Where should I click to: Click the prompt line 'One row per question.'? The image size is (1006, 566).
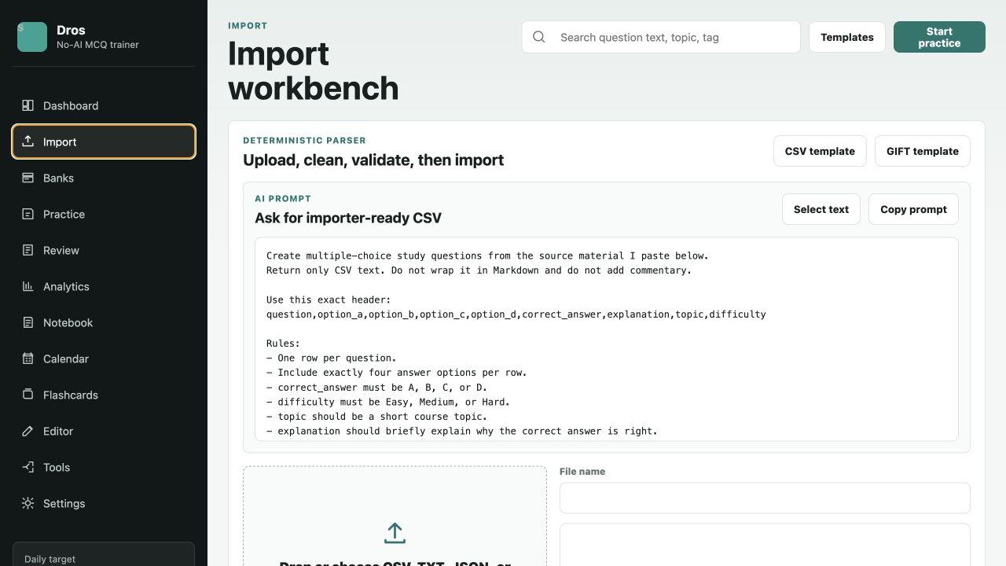point(332,358)
